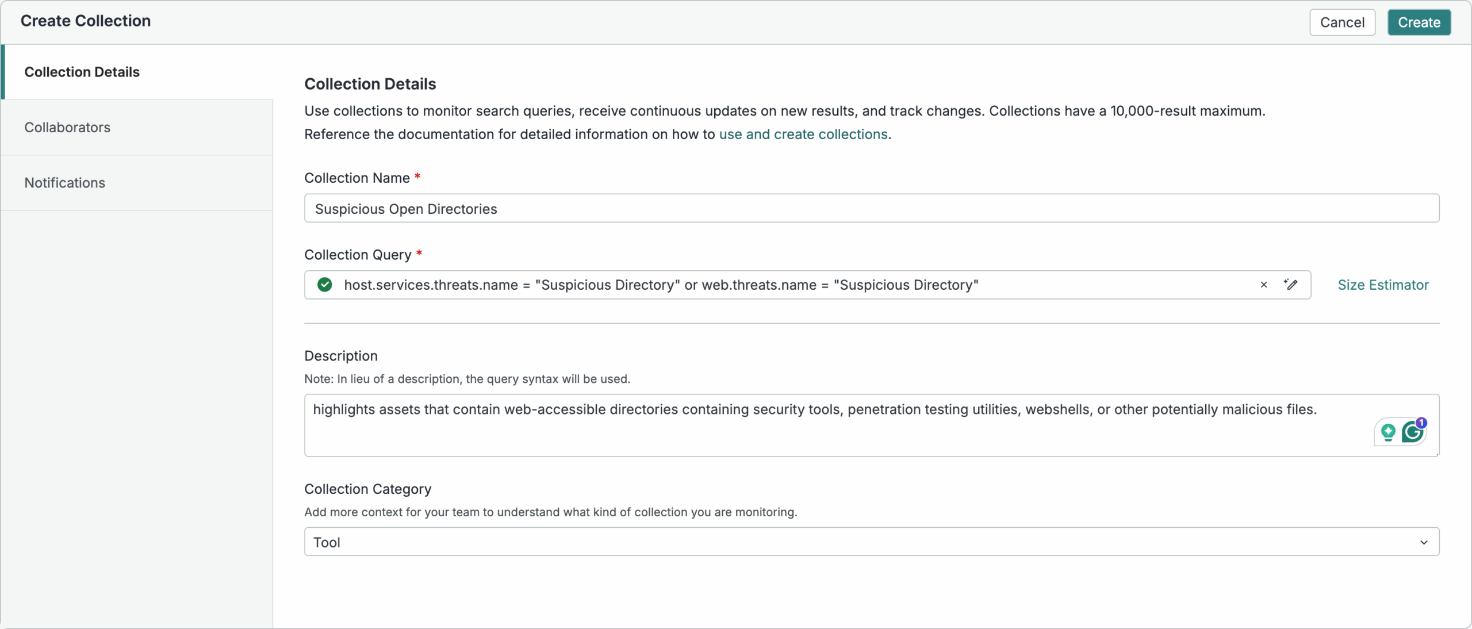
Task: Switch to the Collaborators tab
Action: click(x=67, y=127)
